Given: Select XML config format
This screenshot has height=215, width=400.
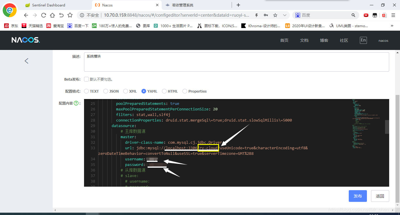Looking at the screenshot, I should click(126, 91).
